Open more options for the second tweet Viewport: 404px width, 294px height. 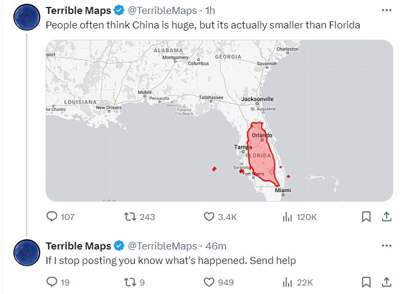(x=386, y=246)
